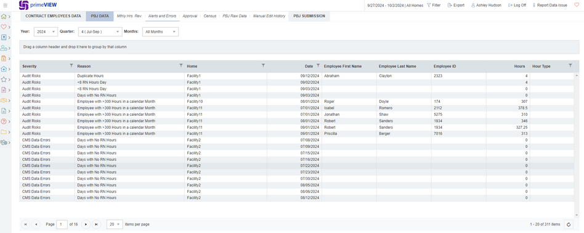Filter the Reason column

tap(181, 65)
